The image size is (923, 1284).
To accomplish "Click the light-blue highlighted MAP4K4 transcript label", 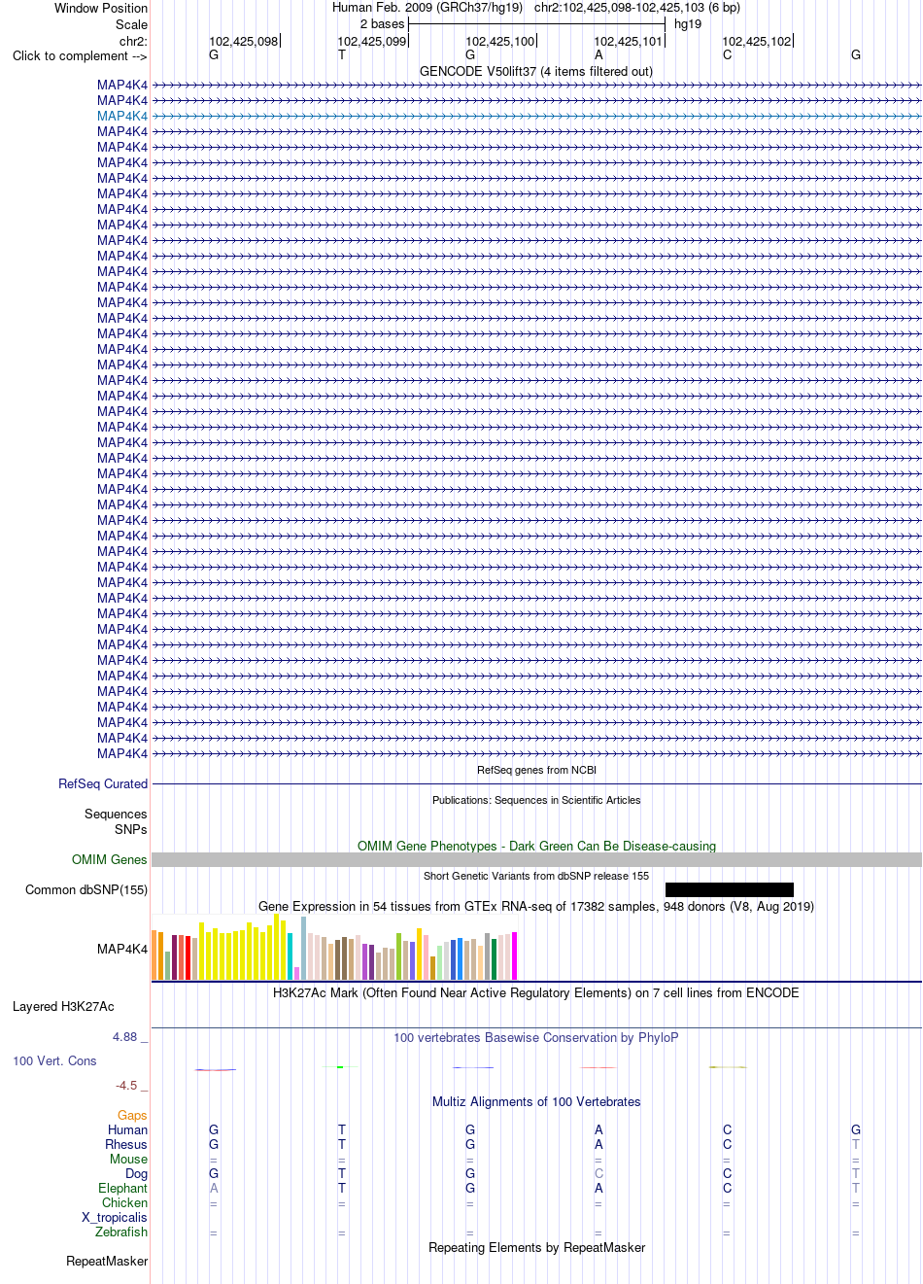I will [122, 116].
